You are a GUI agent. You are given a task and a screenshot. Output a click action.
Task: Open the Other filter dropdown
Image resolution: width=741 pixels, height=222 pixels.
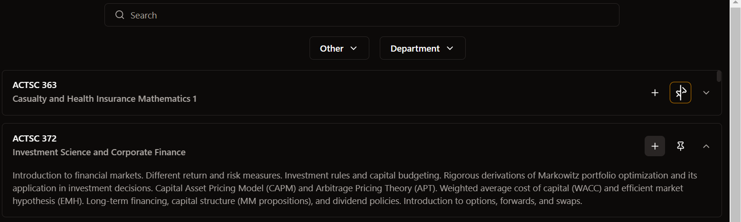[339, 48]
